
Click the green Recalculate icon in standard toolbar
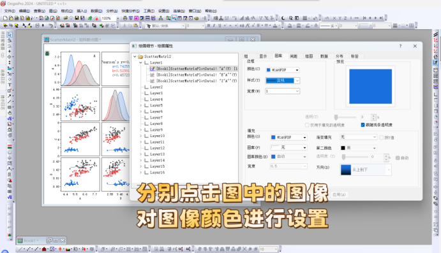click(x=90, y=18)
